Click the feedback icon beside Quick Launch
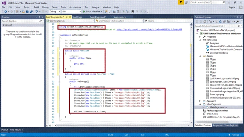This screenshot has width=244, height=137. click(x=187, y=3)
